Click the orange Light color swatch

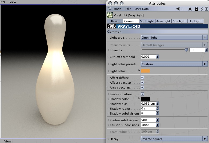(x=145, y=71)
